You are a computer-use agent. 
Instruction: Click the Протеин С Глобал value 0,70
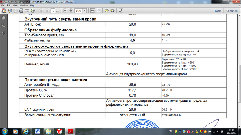pyautogui.click(x=132, y=95)
